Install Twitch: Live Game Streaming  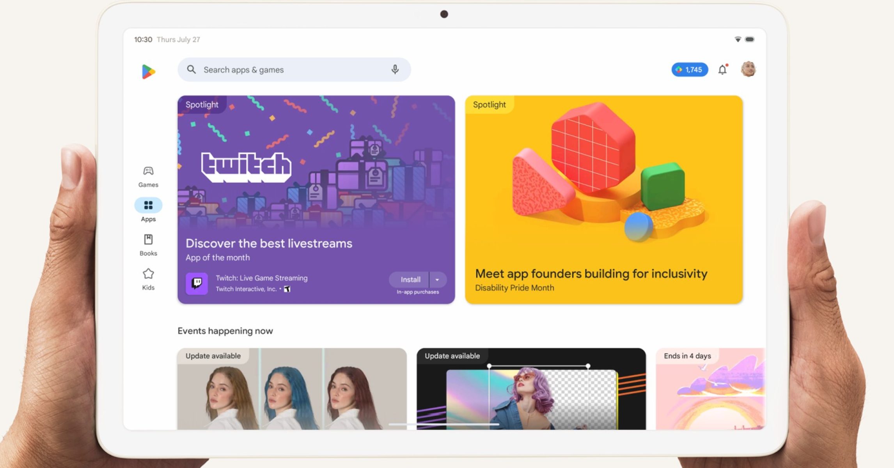click(x=410, y=280)
